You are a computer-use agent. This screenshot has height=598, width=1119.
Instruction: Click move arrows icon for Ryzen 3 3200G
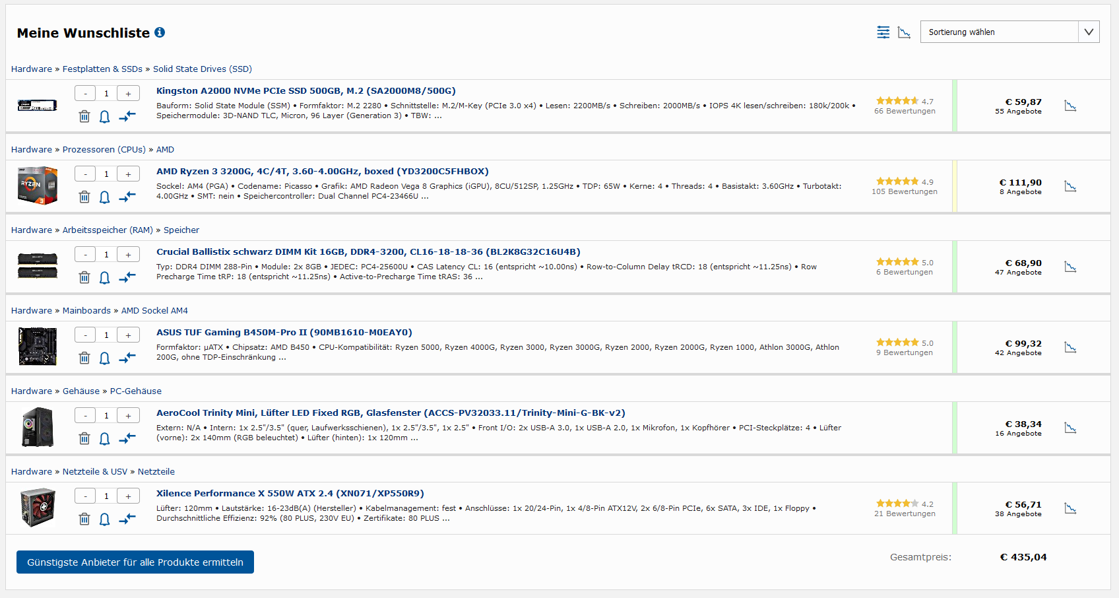click(127, 197)
